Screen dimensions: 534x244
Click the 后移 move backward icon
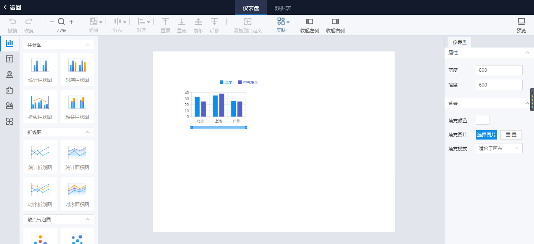coord(215,21)
